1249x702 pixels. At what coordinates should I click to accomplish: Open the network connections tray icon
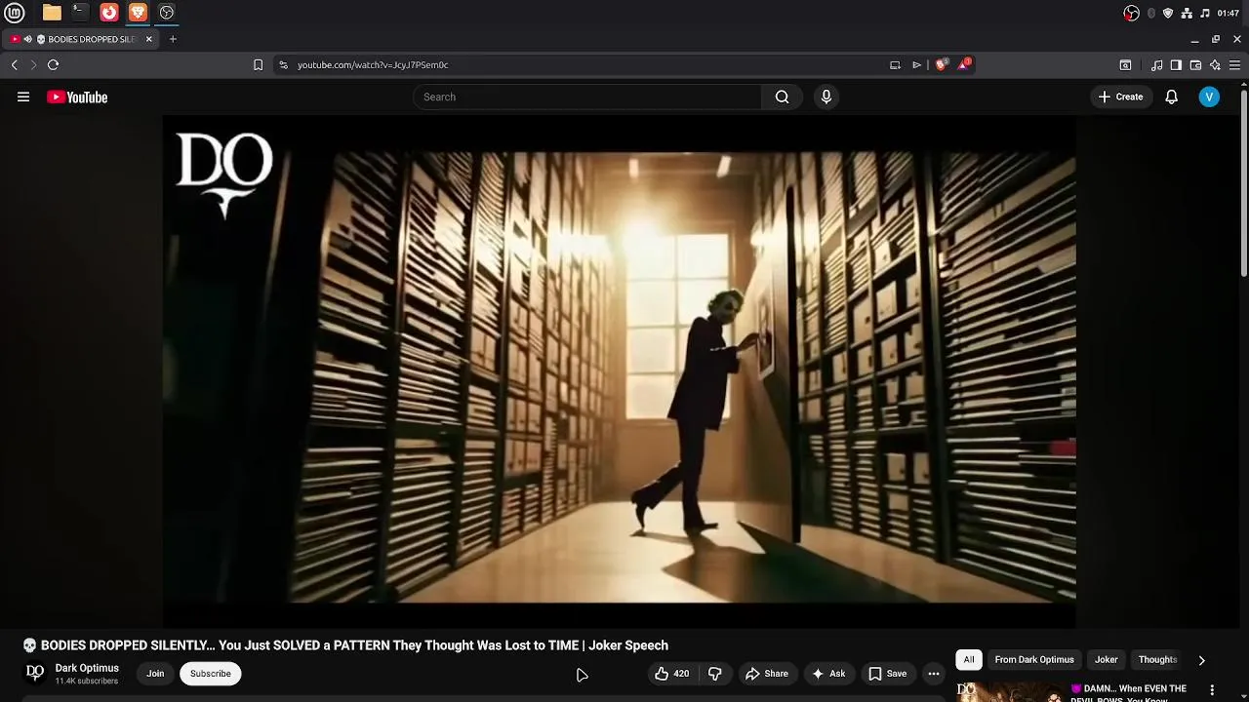(x=1187, y=13)
